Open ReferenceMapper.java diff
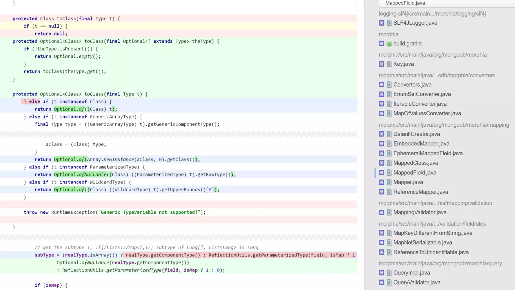The image size is (515, 290). [x=421, y=192]
